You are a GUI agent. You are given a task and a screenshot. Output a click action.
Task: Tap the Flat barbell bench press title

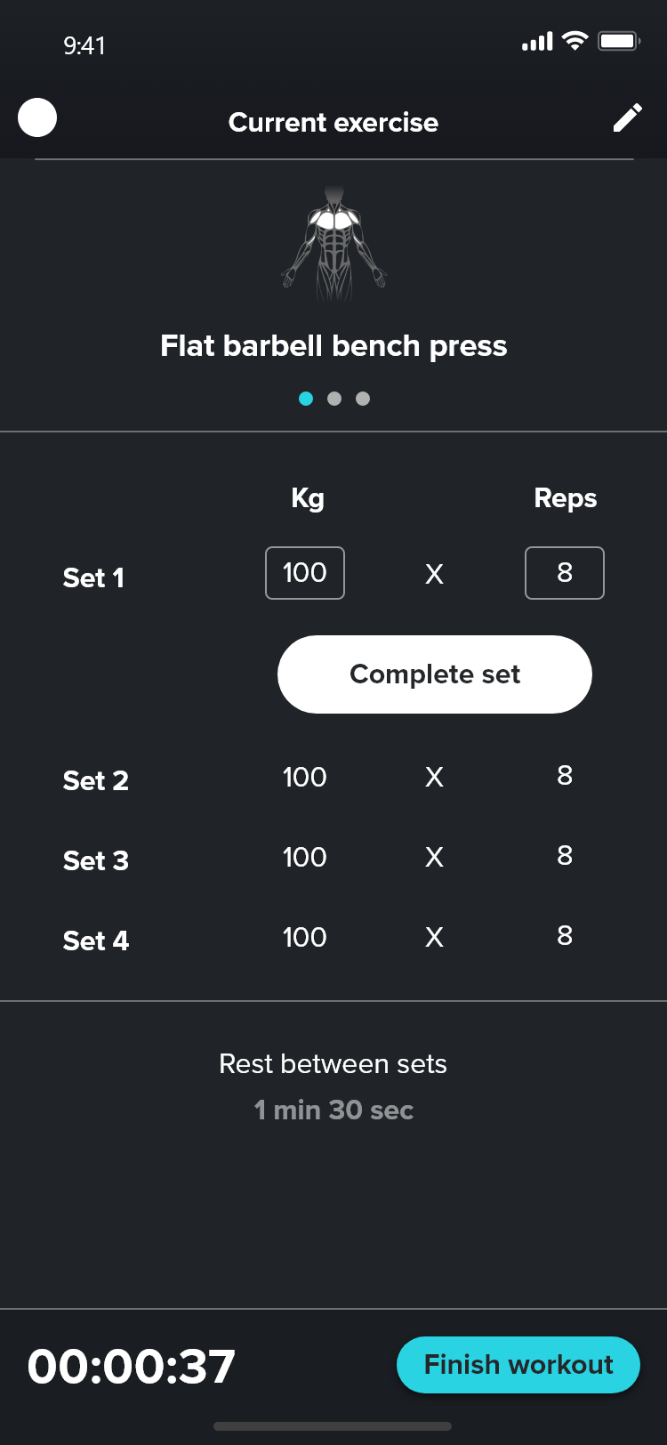pyautogui.click(x=333, y=345)
